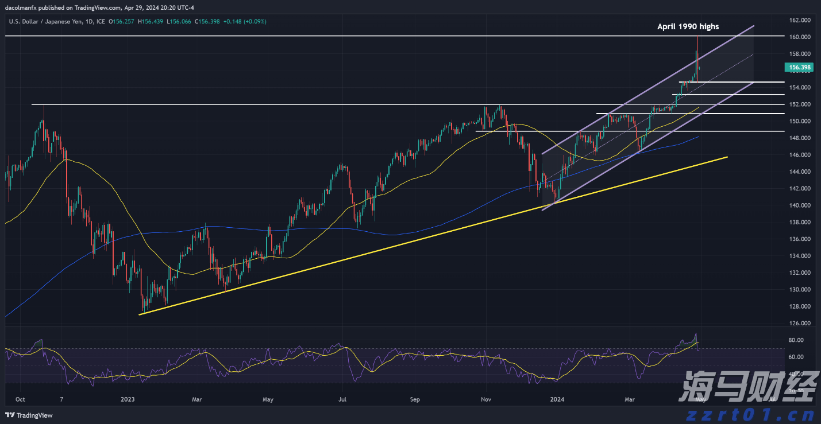Click the green 156.398 current price tag
This screenshot has width=821, height=424.
(800, 67)
